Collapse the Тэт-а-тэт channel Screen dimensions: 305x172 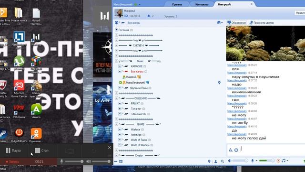(120, 108)
